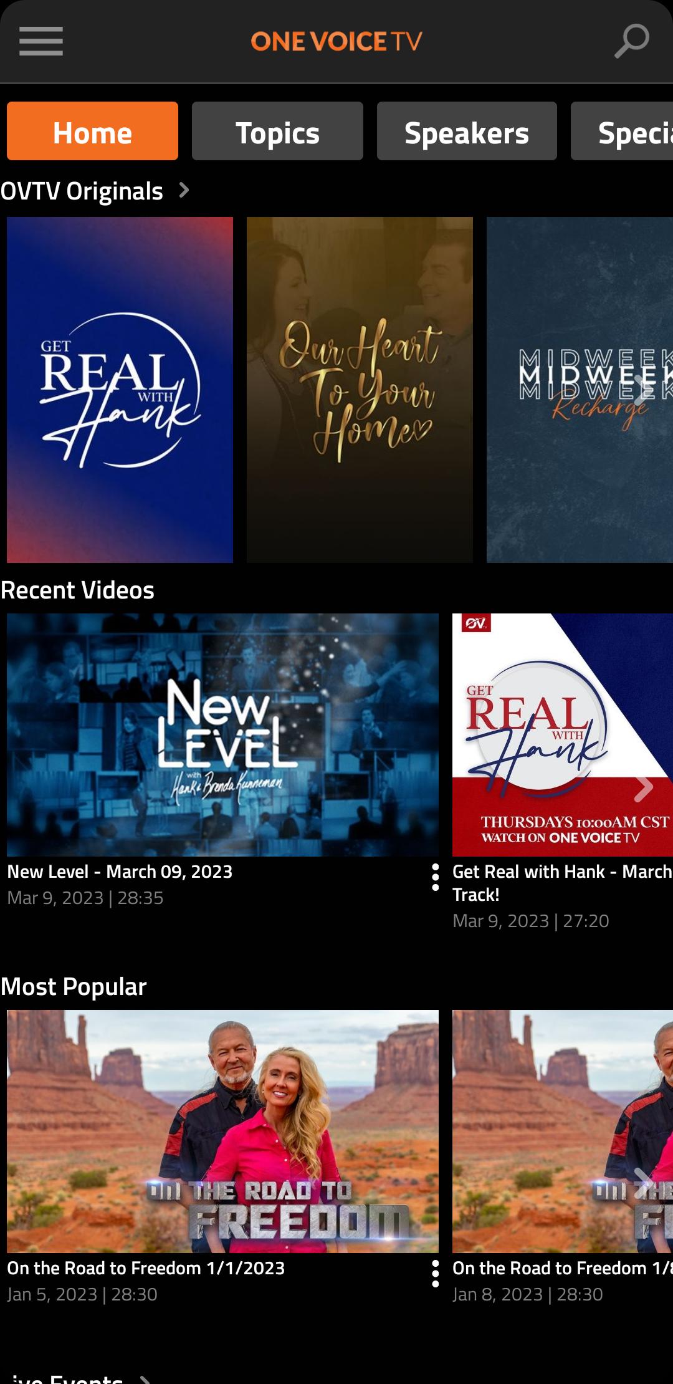Tap the search magnifier icon
Viewport: 673px width, 1384px height.
pyautogui.click(x=632, y=41)
